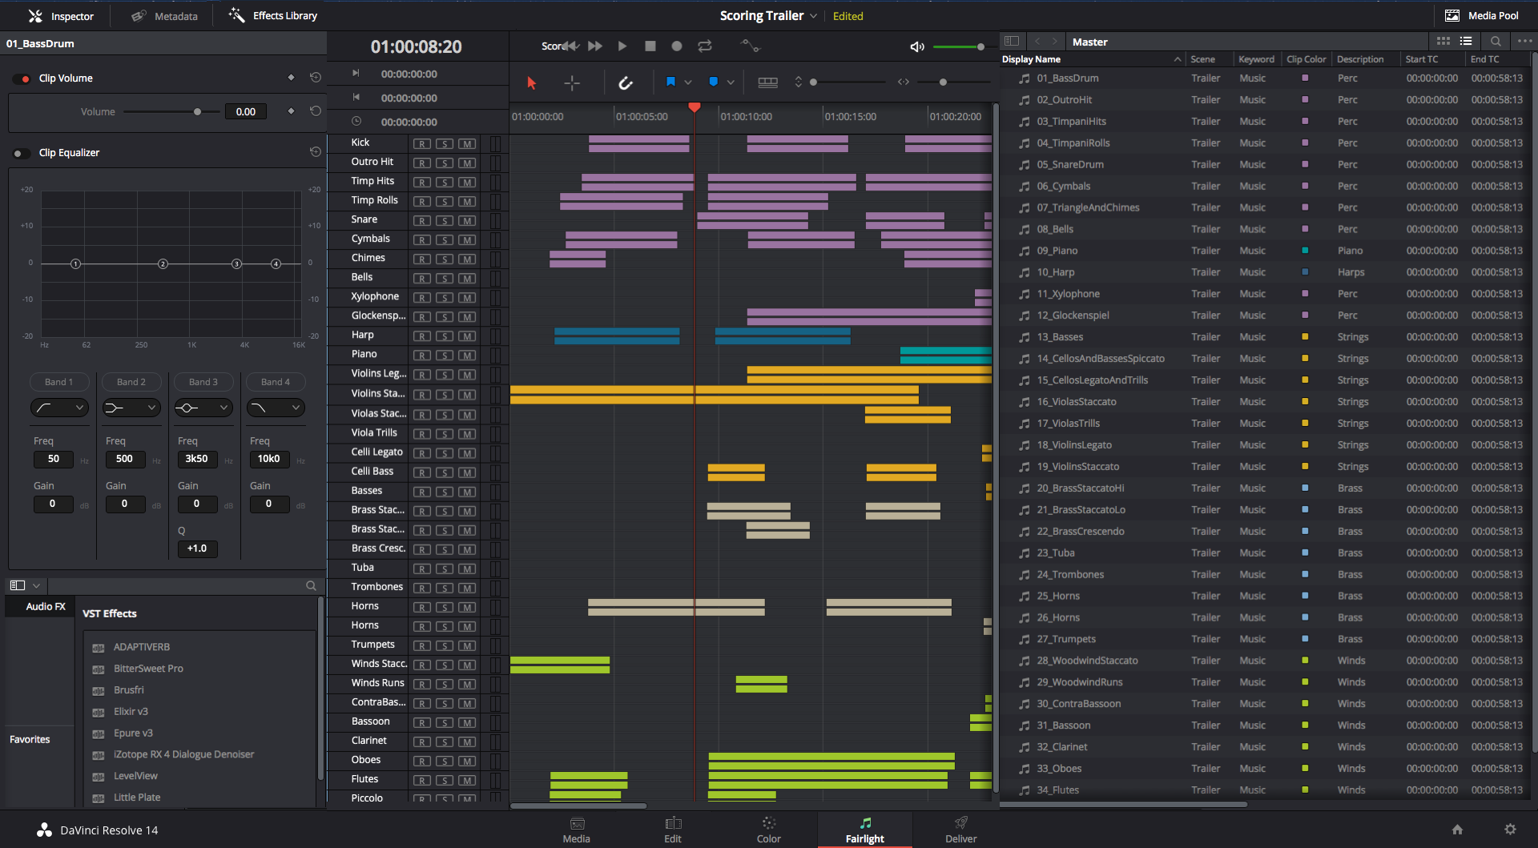Add a blue flag
The width and height of the screenshot is (1538, 848).
tap(670, 82)
